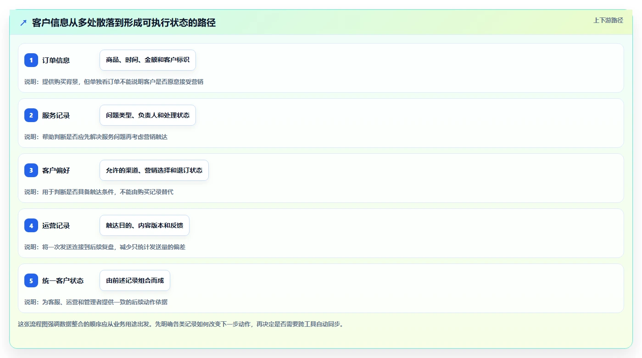Click the note 说明：用于判断是否具备触达条件

99,192
